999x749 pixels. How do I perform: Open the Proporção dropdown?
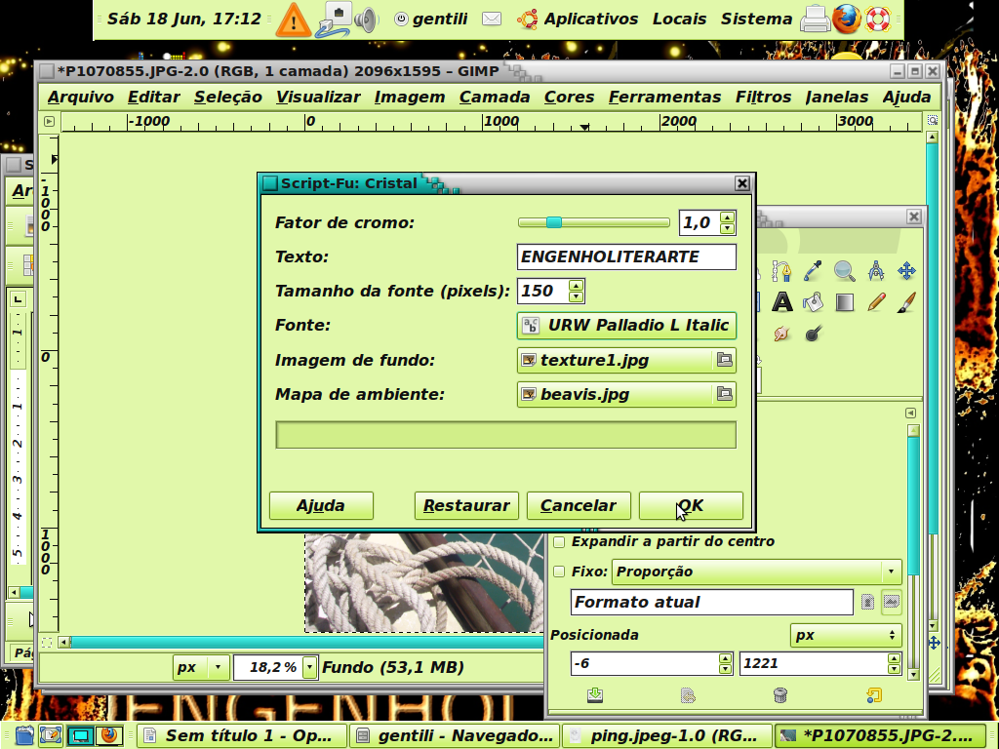click(x=756, y=572)
